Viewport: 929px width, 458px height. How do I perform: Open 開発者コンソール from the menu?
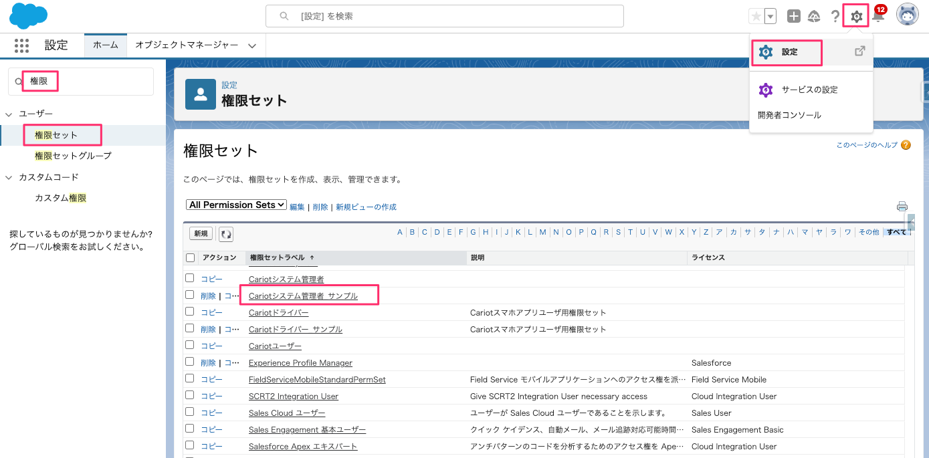[789, 115]
